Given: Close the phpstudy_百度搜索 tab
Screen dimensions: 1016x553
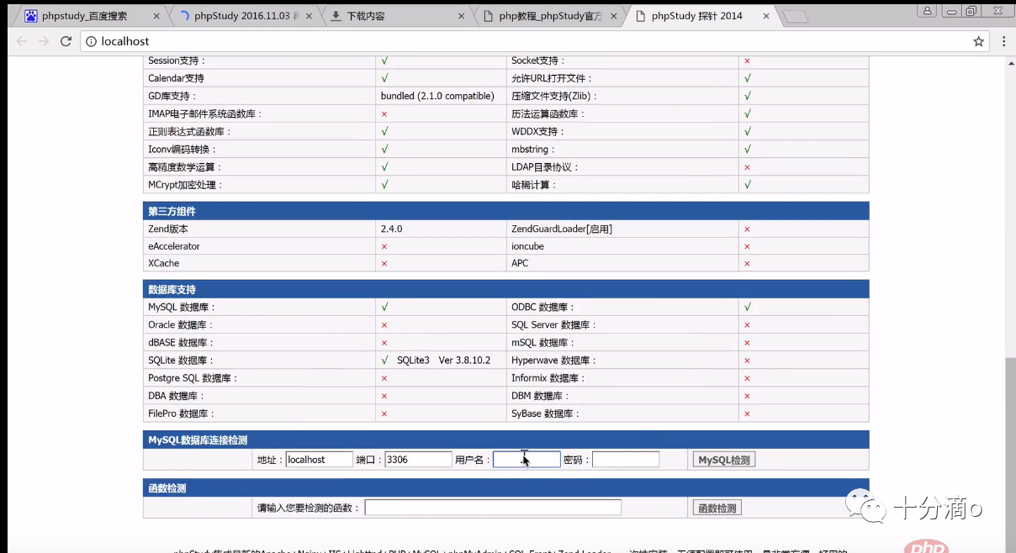Looking at the screenshot, I should pos(156,16).
